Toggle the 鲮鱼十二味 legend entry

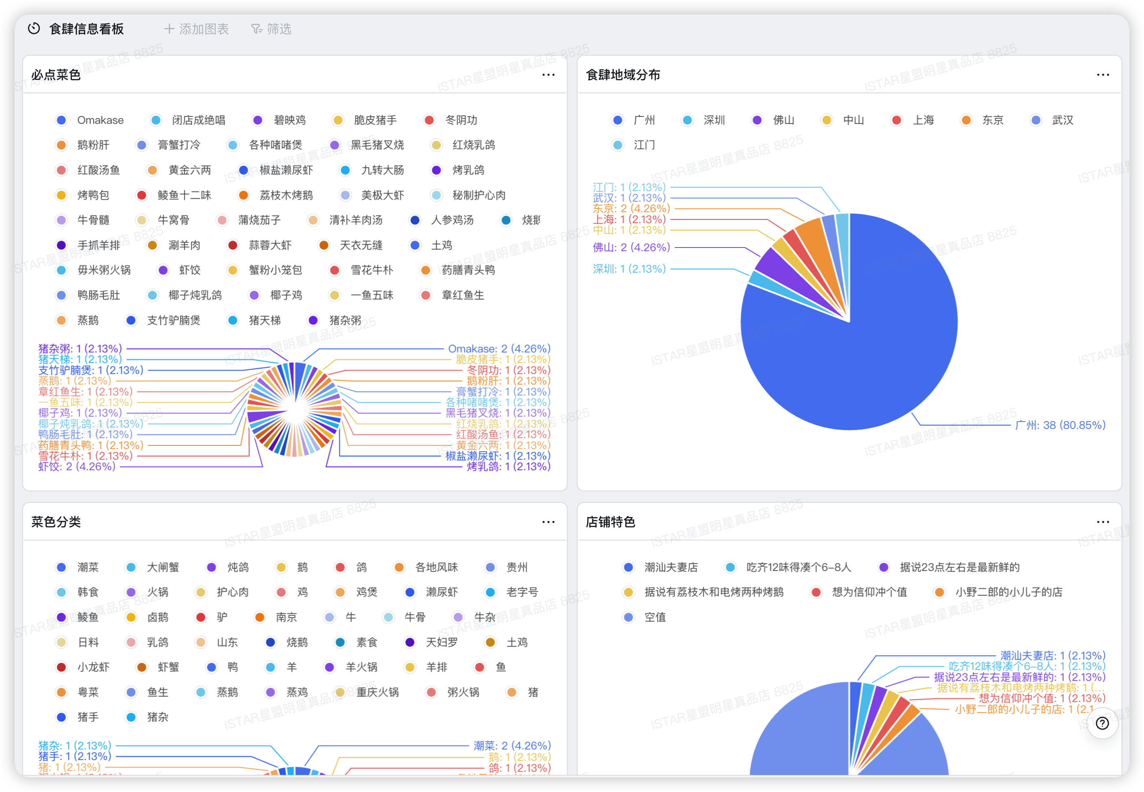click(174, 195)
